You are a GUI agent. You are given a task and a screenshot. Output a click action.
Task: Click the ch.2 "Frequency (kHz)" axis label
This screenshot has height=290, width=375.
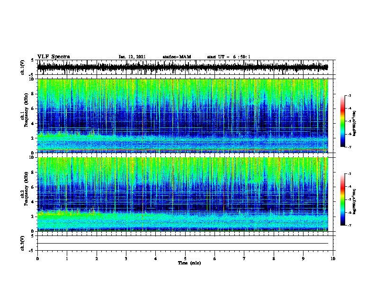pos(26,189)
